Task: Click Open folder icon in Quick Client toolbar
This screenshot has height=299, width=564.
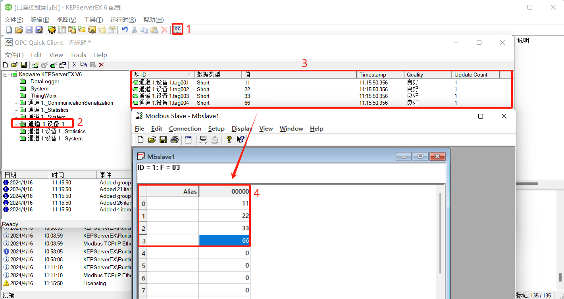Action: 14,65
